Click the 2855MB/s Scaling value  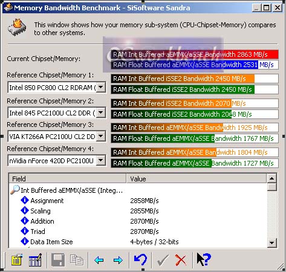click(x=145, y=211)
